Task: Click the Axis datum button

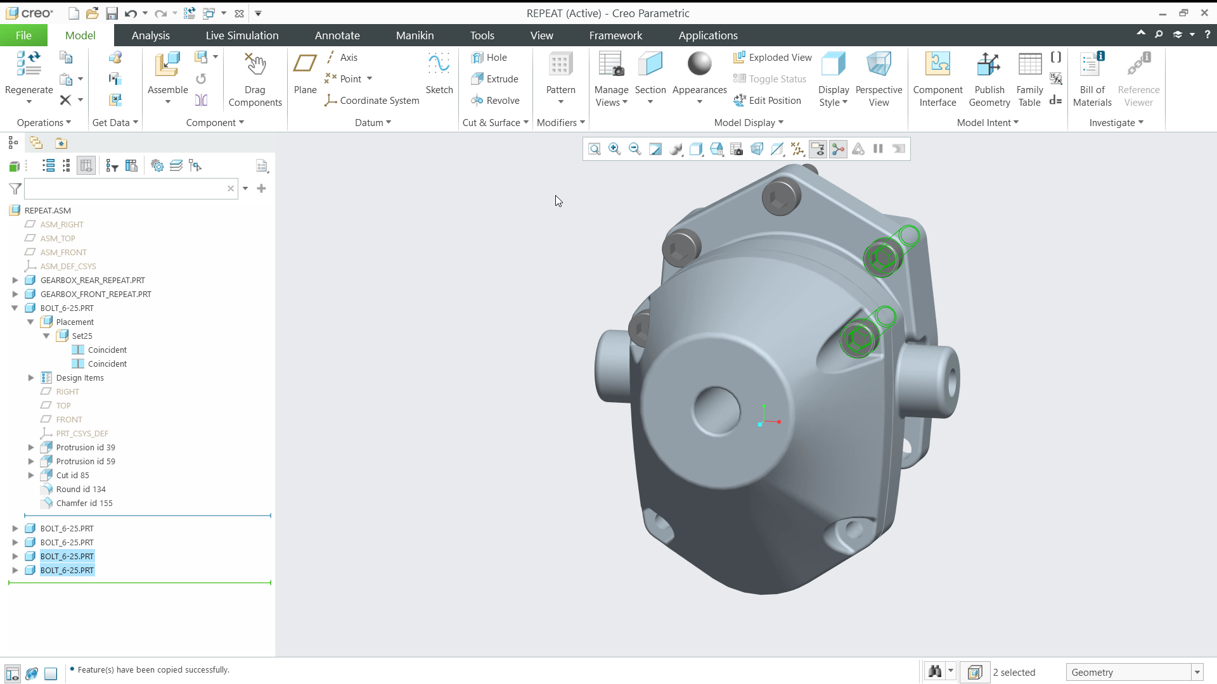Action: 341,58
